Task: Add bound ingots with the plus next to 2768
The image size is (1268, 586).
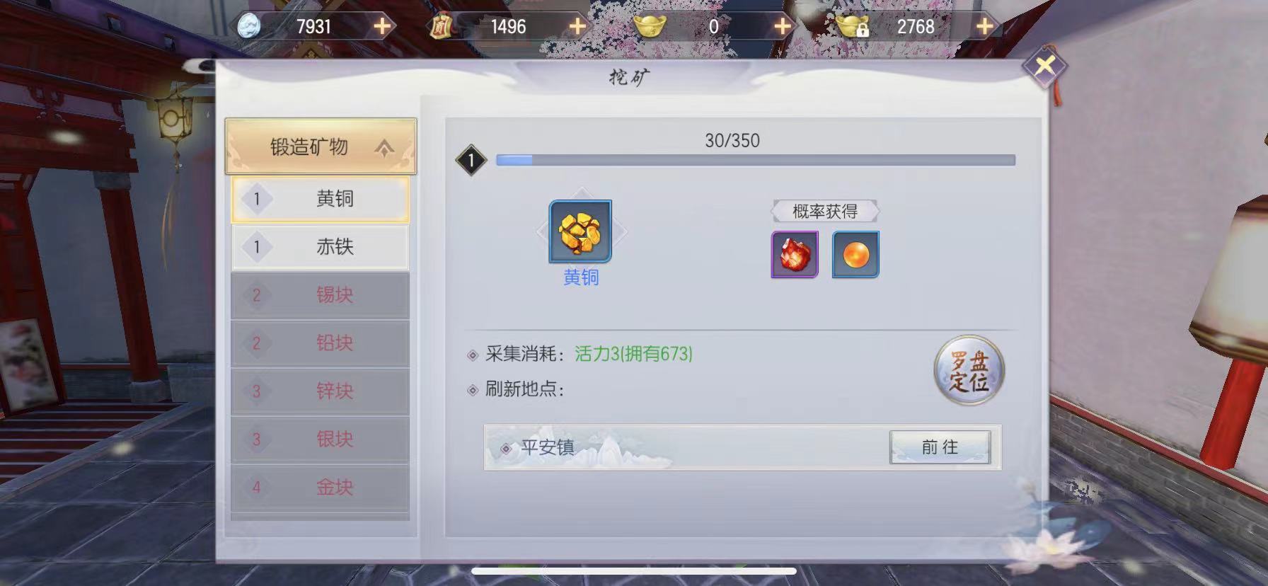Action: coord(984,27)
